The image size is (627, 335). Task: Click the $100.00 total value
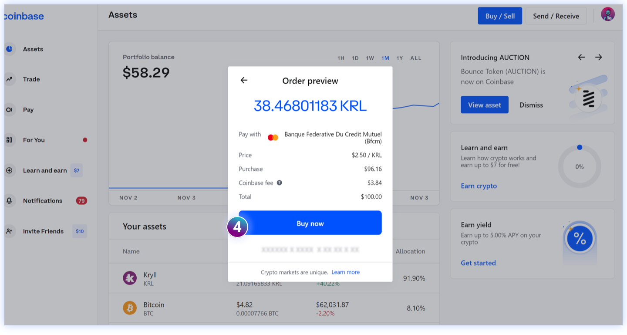click(371, 197)
